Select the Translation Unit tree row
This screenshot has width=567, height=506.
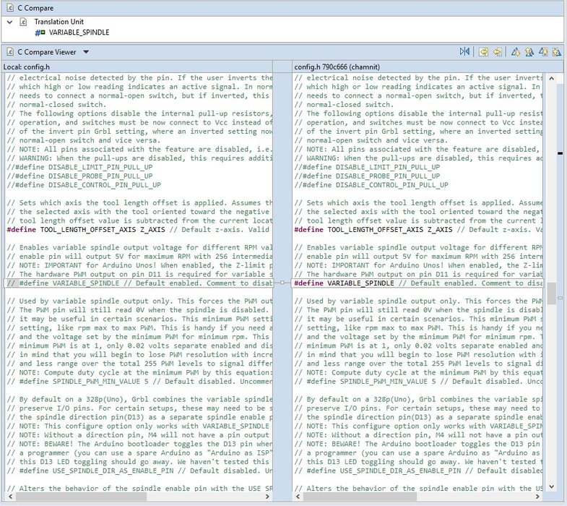pyautogui.click(x=59, y=22)
